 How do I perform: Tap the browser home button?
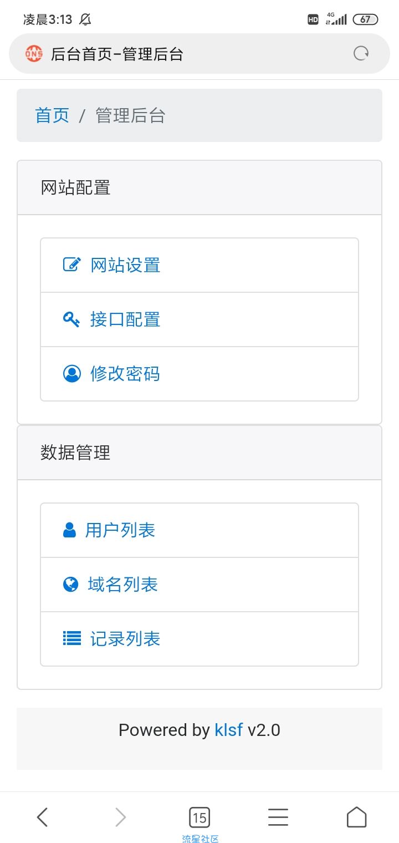tap(356, 817)
